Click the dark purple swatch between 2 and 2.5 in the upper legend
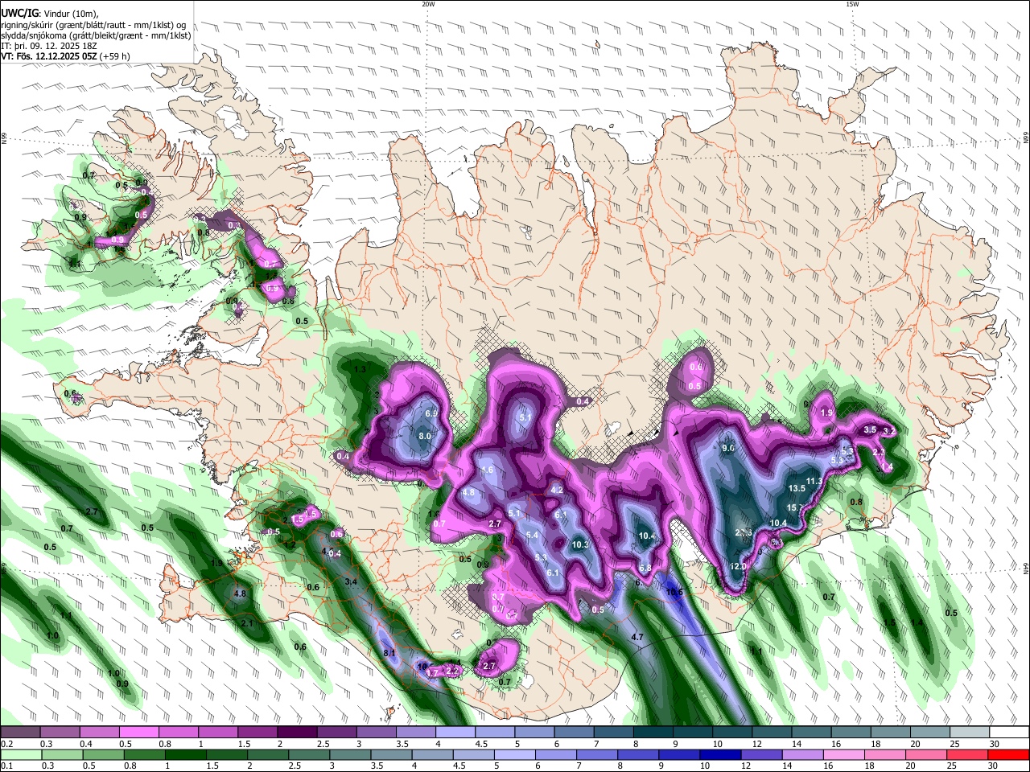This screenshot has height=772, width=1030. tap(297, 732)
